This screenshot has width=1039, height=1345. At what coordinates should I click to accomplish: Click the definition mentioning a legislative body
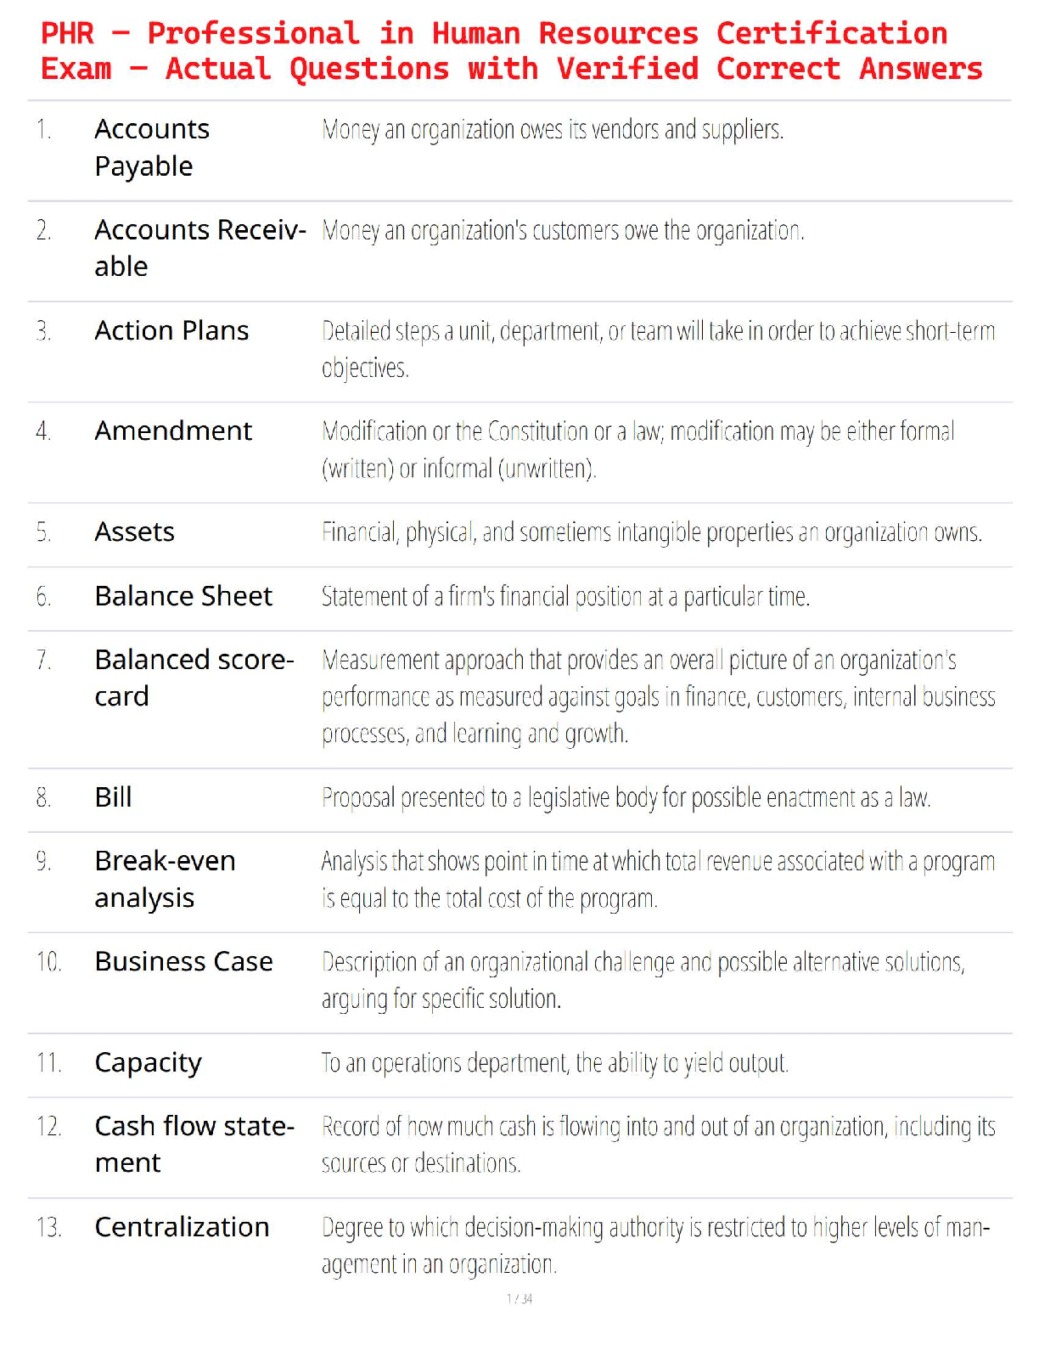tap(626, 798)
